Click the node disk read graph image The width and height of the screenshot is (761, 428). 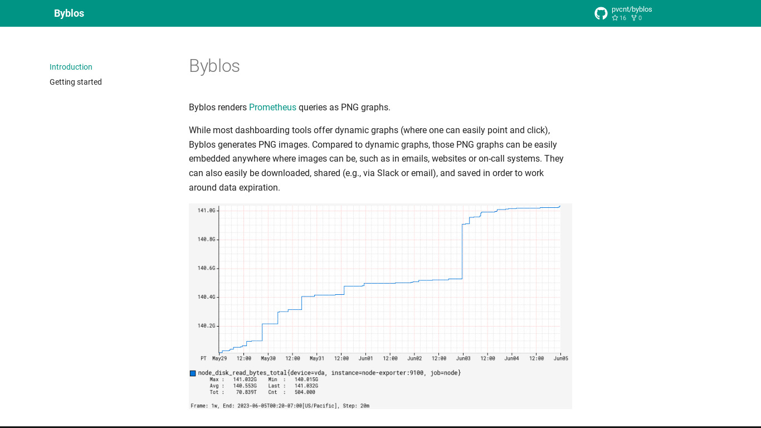[380, 306]
